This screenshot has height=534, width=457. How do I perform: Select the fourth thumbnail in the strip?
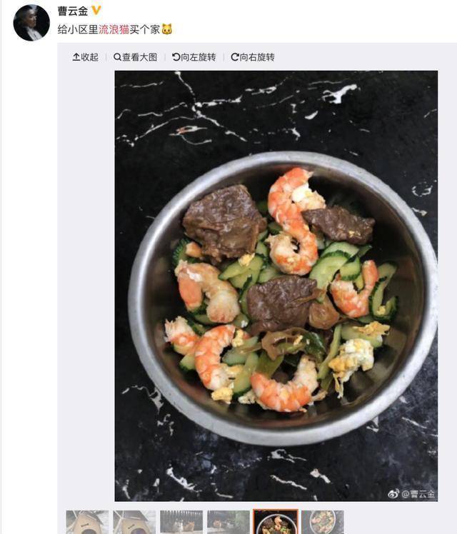pyautogui.click(x=228, y=522)
